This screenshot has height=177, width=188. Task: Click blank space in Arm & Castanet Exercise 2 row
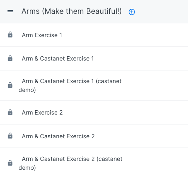pyautogui.click(x=140, y=136)
